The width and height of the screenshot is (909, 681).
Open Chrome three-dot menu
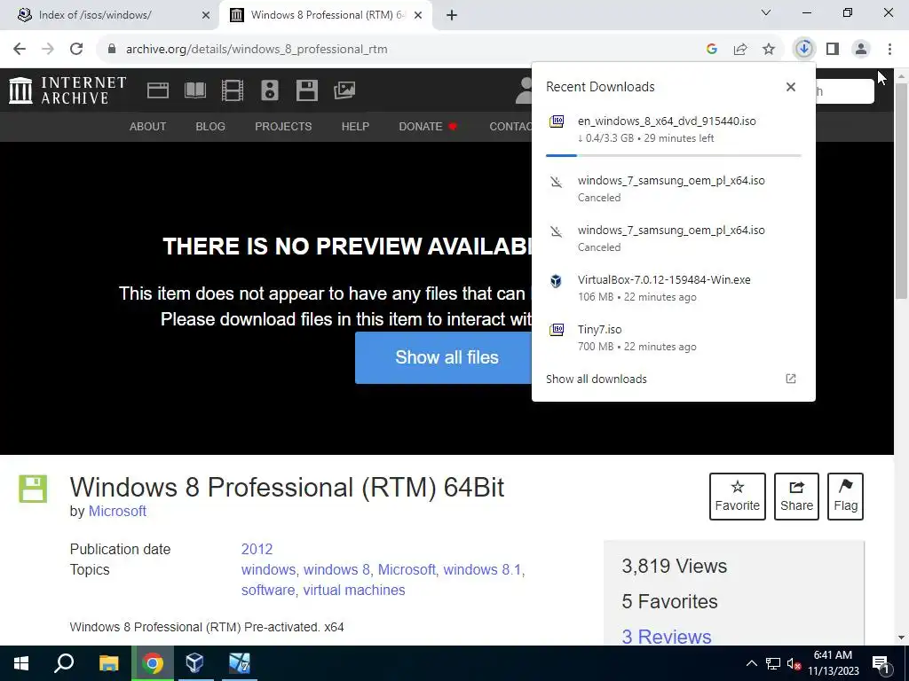[x=889, y=50]
